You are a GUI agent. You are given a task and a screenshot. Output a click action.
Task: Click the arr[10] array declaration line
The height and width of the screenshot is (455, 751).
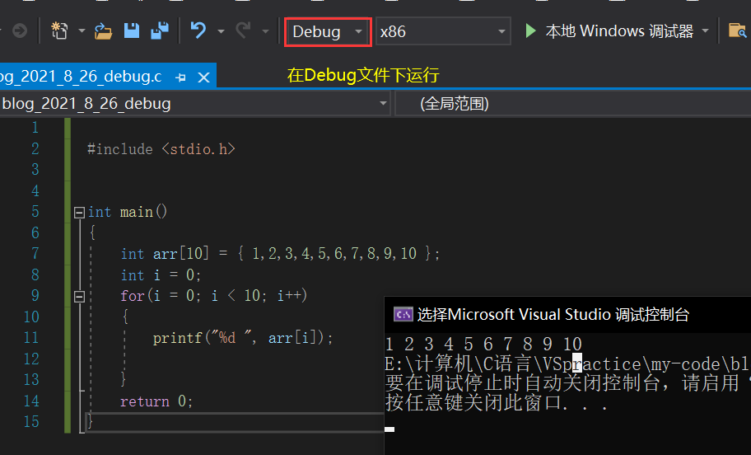280,253
